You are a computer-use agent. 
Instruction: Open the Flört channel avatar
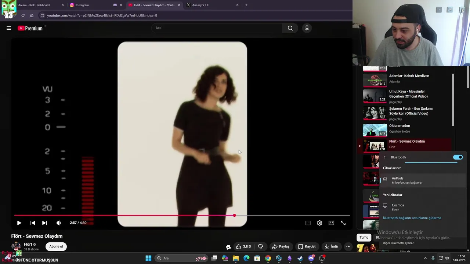(x=16, y=247)
